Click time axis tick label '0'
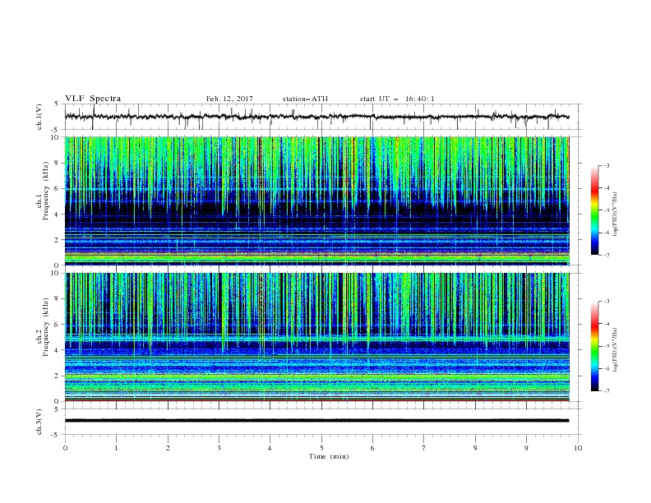 (x=65, y=448)
